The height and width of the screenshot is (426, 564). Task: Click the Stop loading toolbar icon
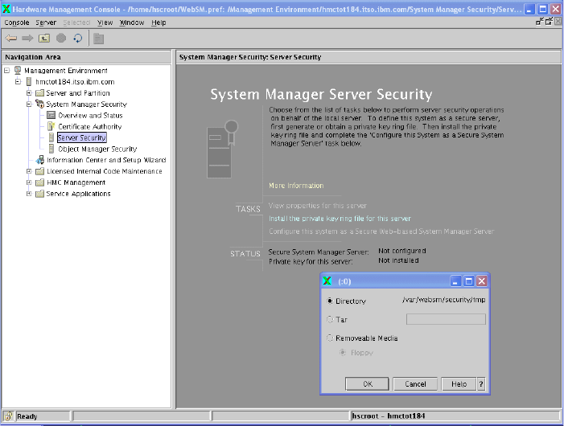(61, 38)
